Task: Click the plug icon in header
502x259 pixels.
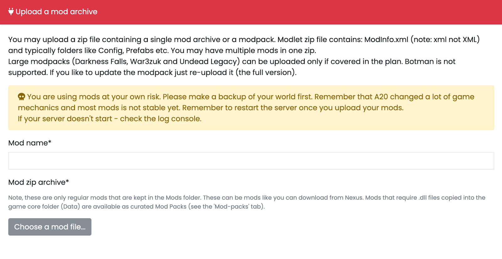Action: click(11, 12)
